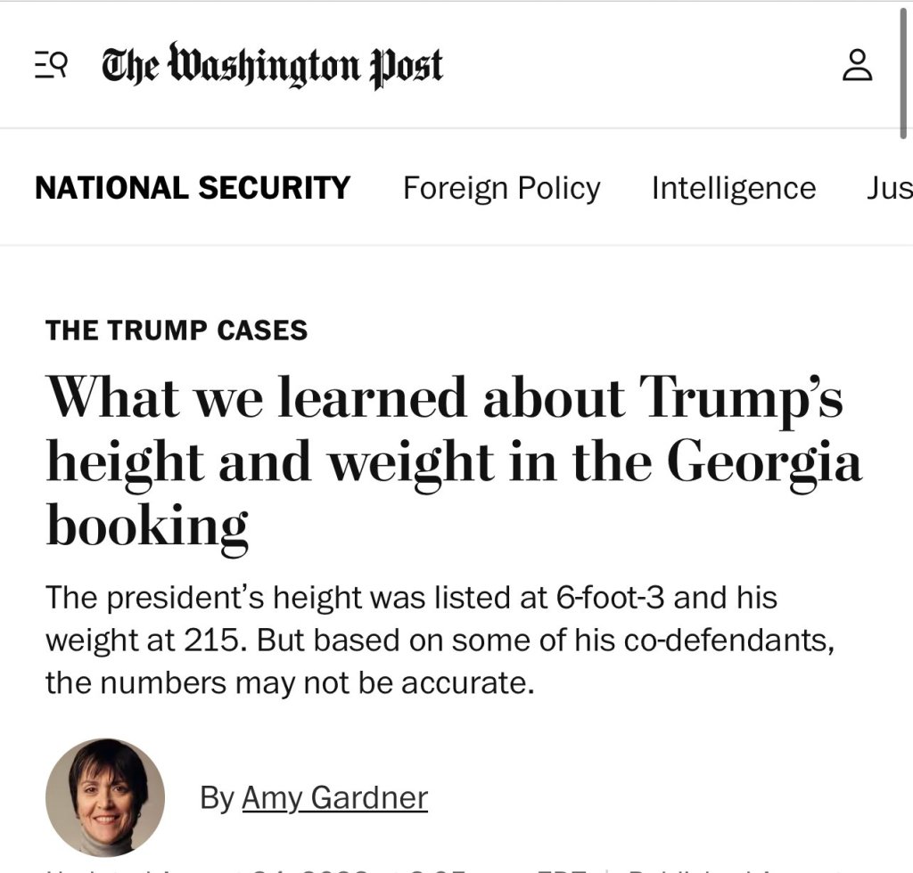Click "6-foot-3" in the summary text
Screen dimensions: 913x873
coord(610,597)
